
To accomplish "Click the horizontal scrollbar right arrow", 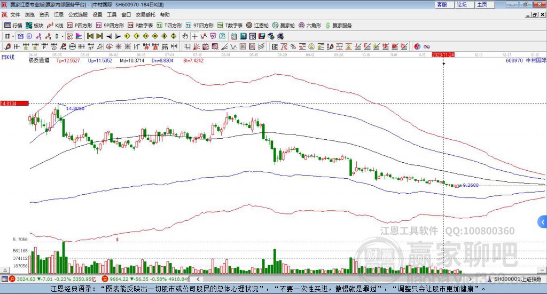I will pyautogui.click(x=470, y=279).
